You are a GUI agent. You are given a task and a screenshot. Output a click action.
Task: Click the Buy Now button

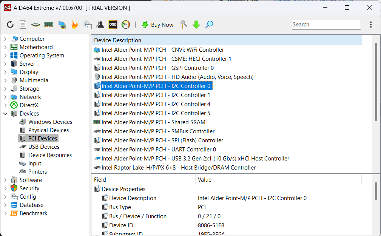(x=157, y=25)
